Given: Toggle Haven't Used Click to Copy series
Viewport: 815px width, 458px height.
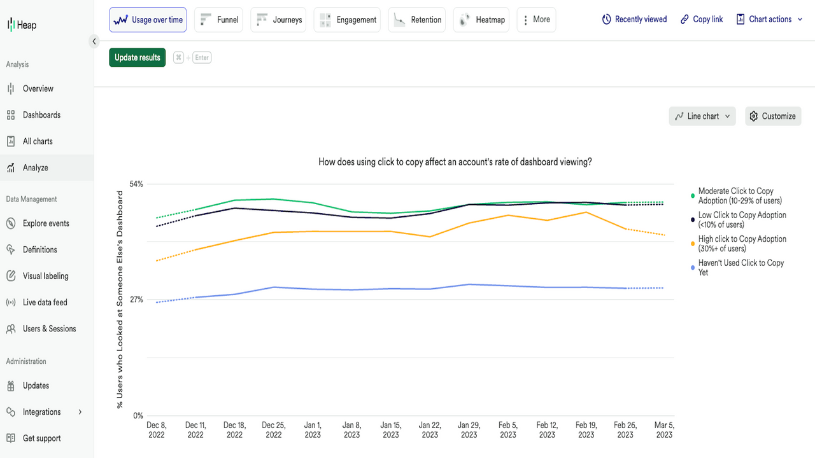Looking at the screenshot, I should point(741,268).
